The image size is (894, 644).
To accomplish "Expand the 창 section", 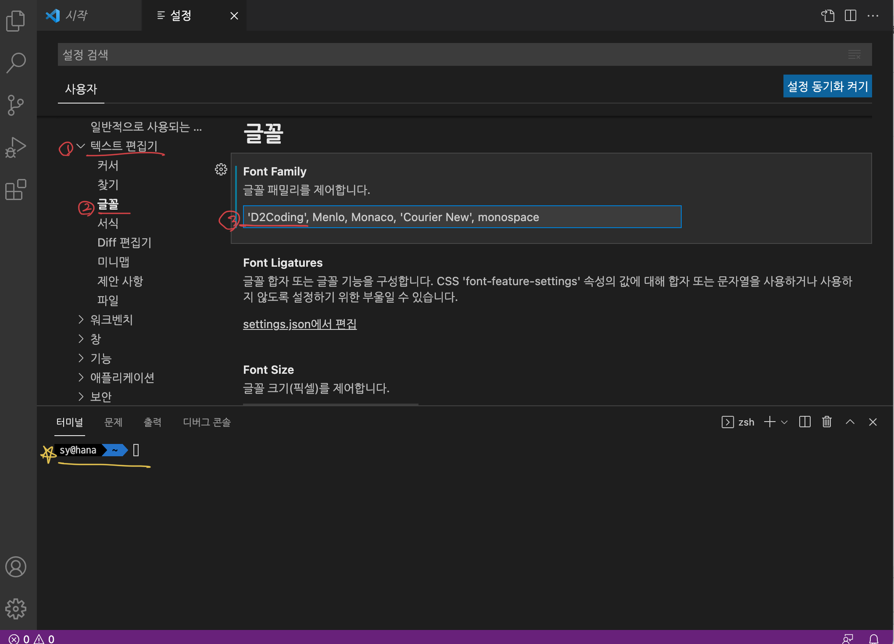I will (81, 339).
